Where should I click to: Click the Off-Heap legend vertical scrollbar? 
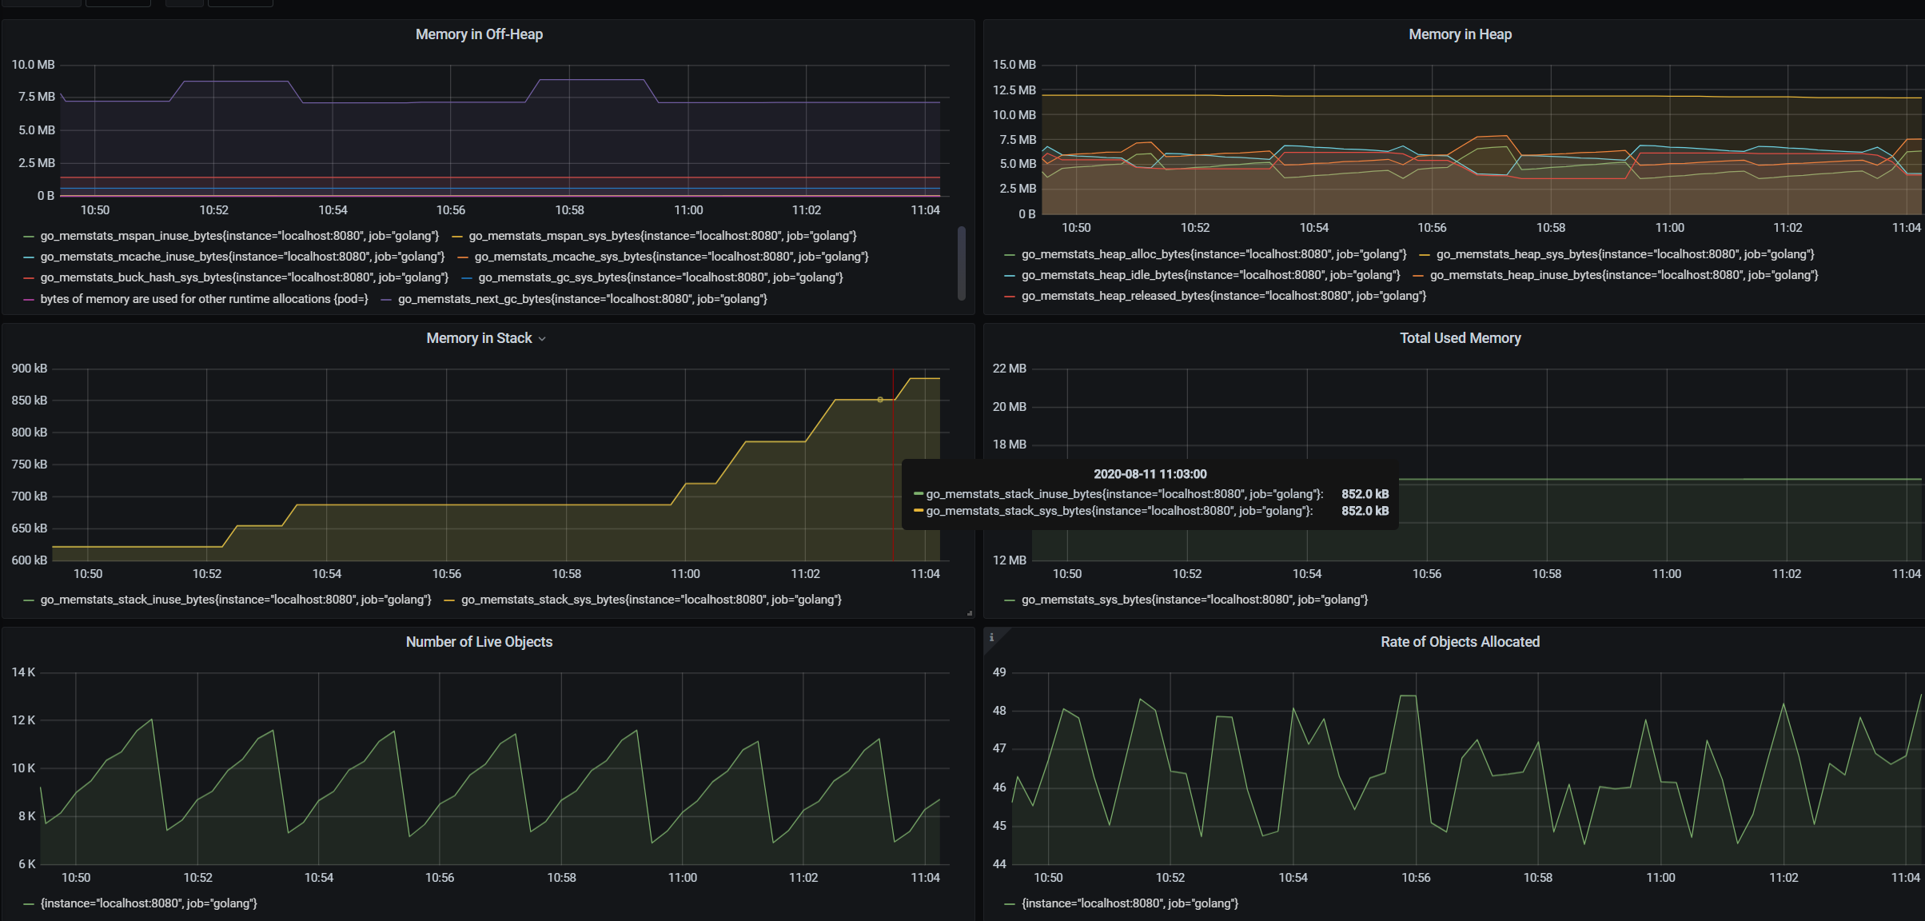962,264
